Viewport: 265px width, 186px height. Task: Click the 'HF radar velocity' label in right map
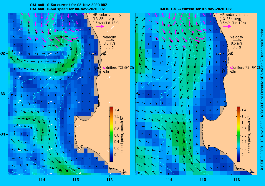click(x=234, y=15)
